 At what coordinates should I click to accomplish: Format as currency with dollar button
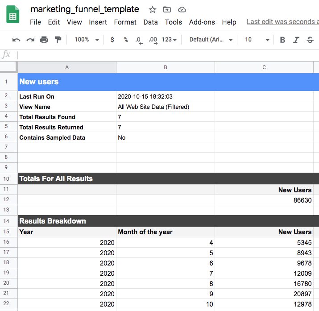pyautogui.click(x=112, y=40)
